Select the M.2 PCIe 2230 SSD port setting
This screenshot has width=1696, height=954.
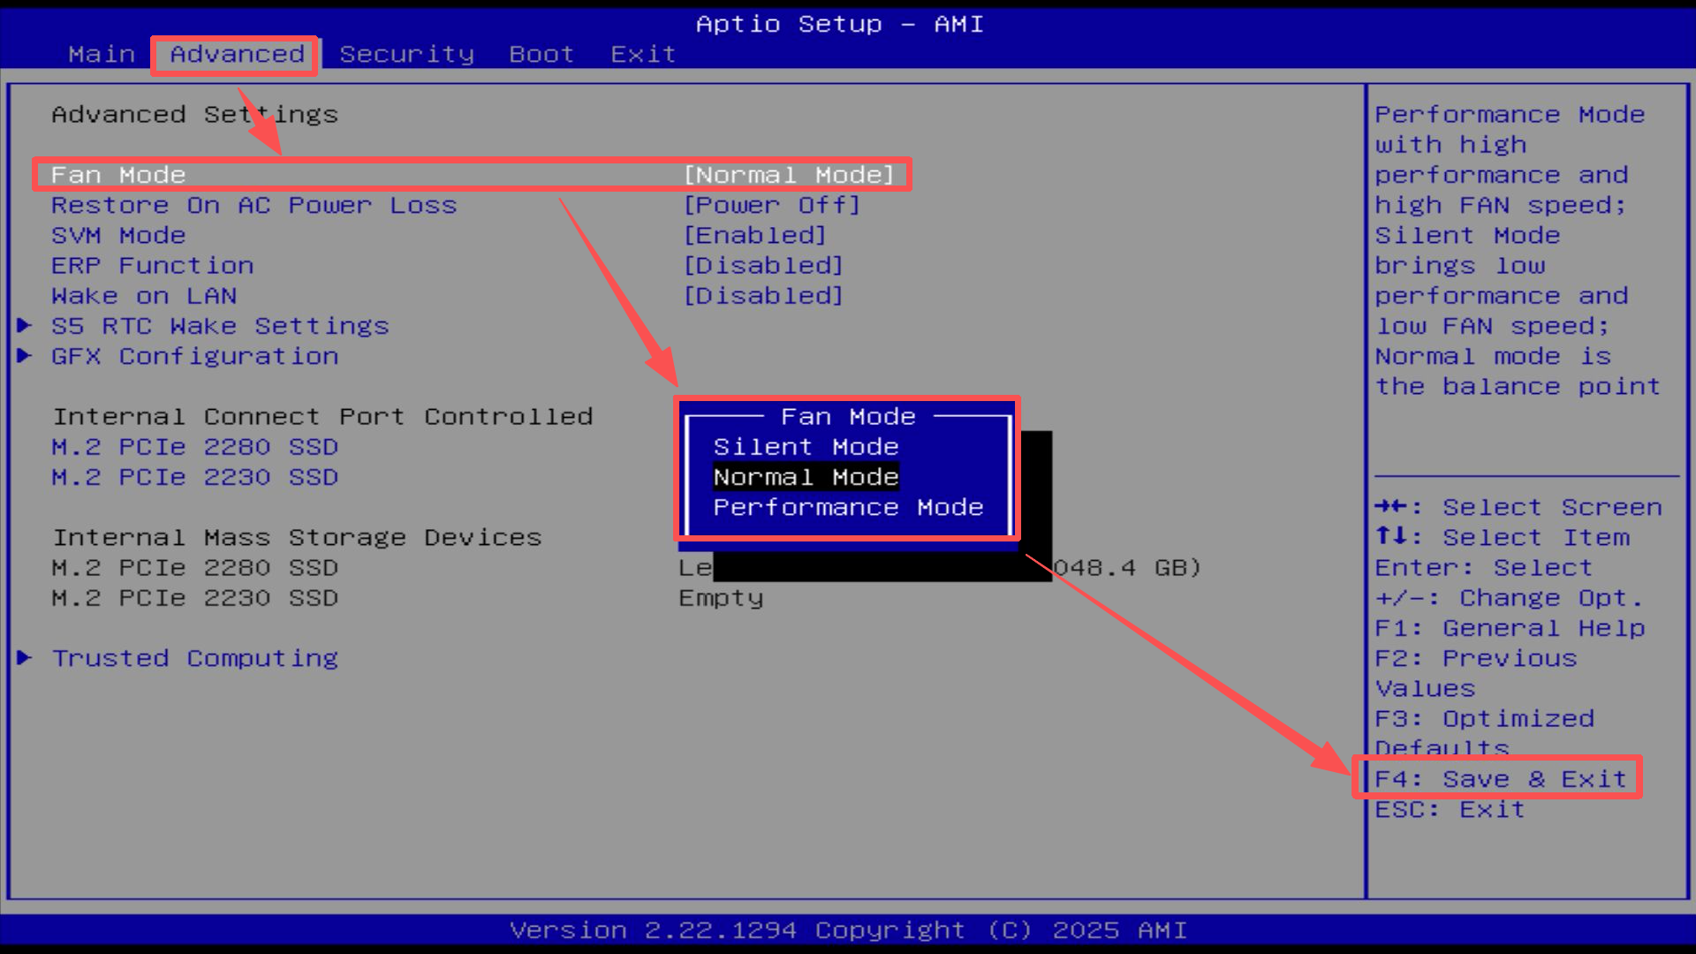(194, 477)
